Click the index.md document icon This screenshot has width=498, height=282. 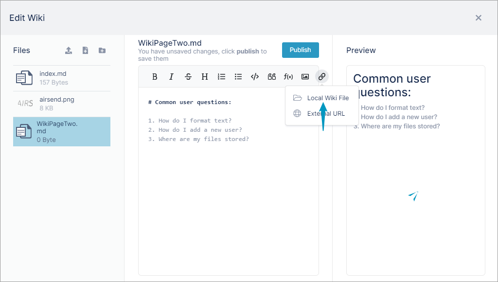point(24,78)
